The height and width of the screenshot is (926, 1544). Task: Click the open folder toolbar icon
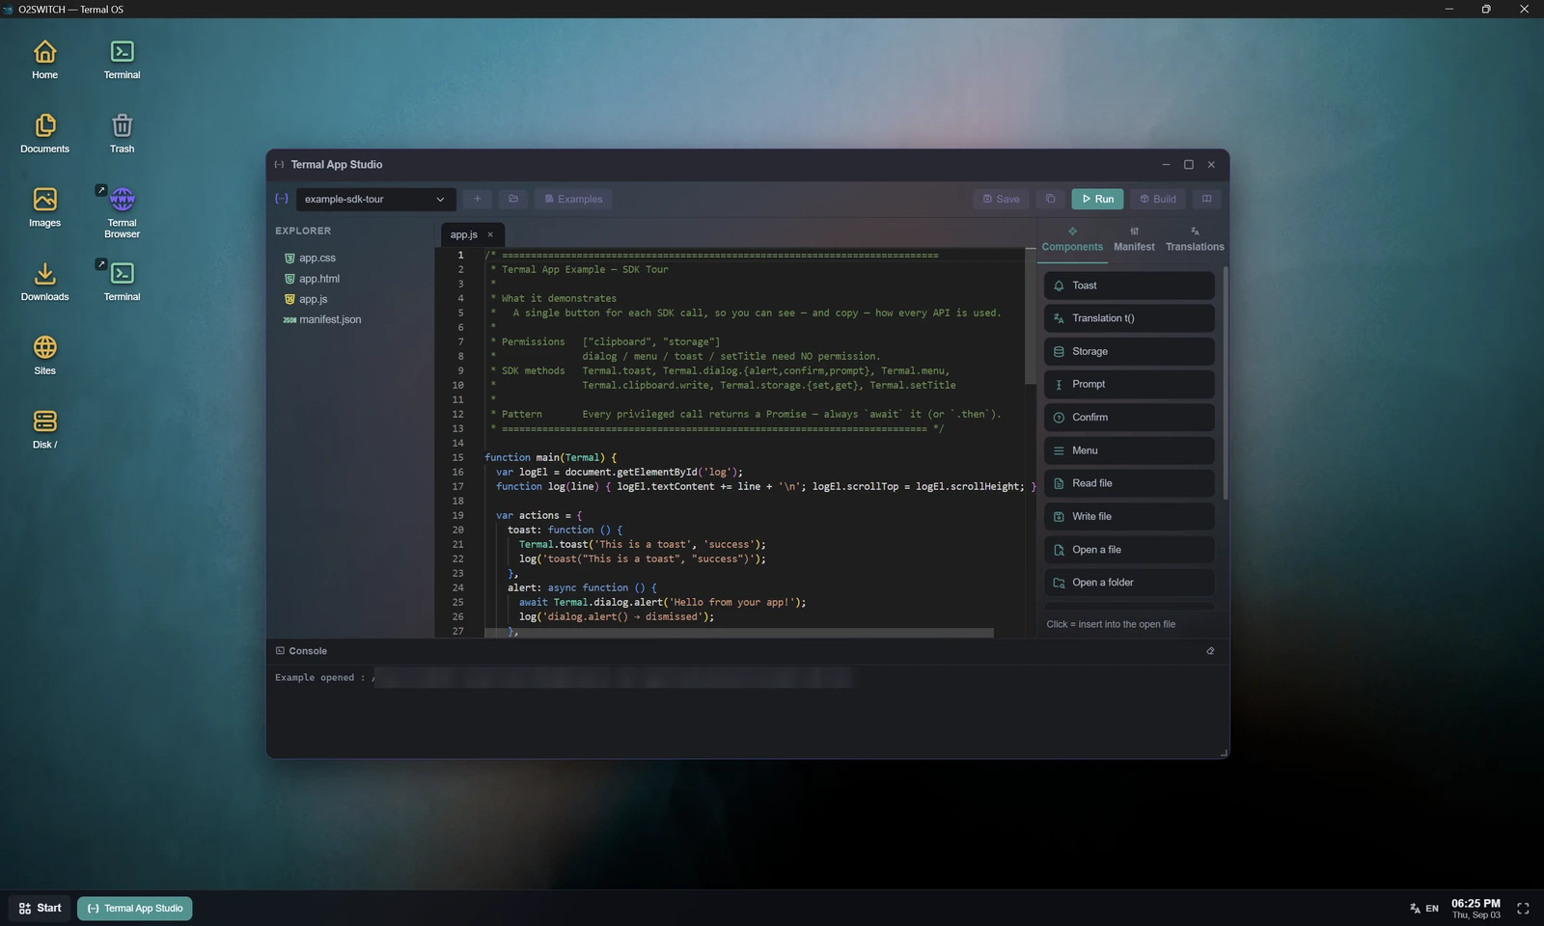point(513,199)
